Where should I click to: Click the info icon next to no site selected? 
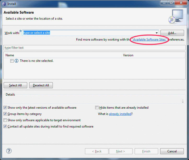coord(16,61)
